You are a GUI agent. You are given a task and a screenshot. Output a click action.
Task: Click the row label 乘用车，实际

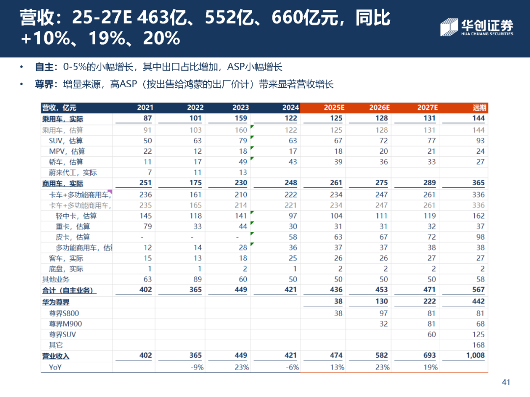pyautogui.click(x=62, y=119)
